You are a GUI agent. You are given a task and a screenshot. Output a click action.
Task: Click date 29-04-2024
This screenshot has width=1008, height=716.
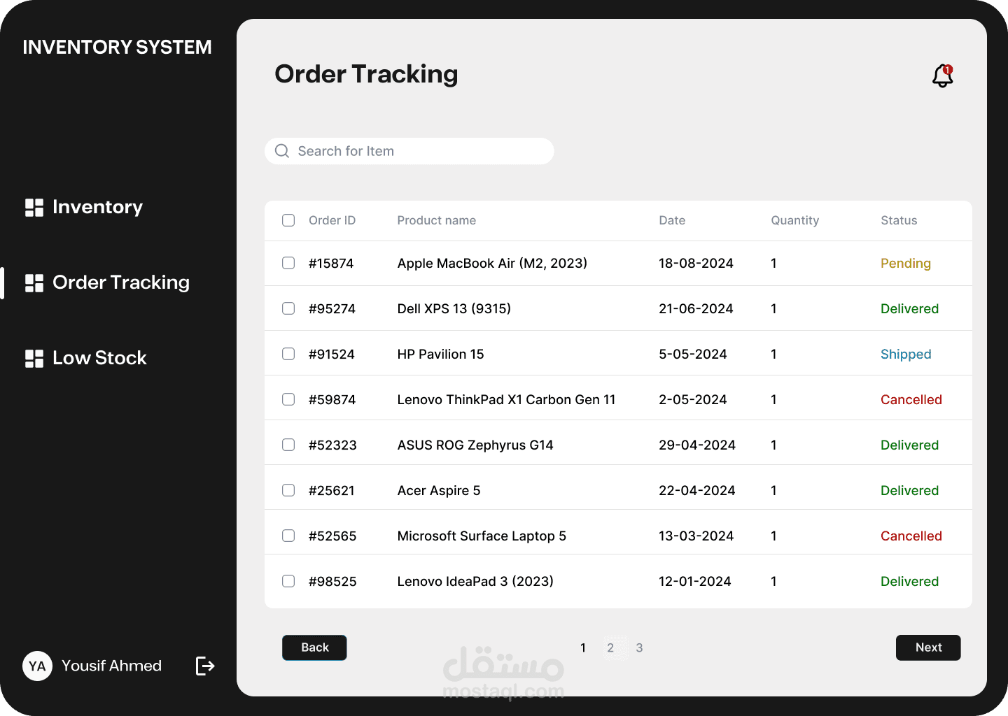(696, 445)
